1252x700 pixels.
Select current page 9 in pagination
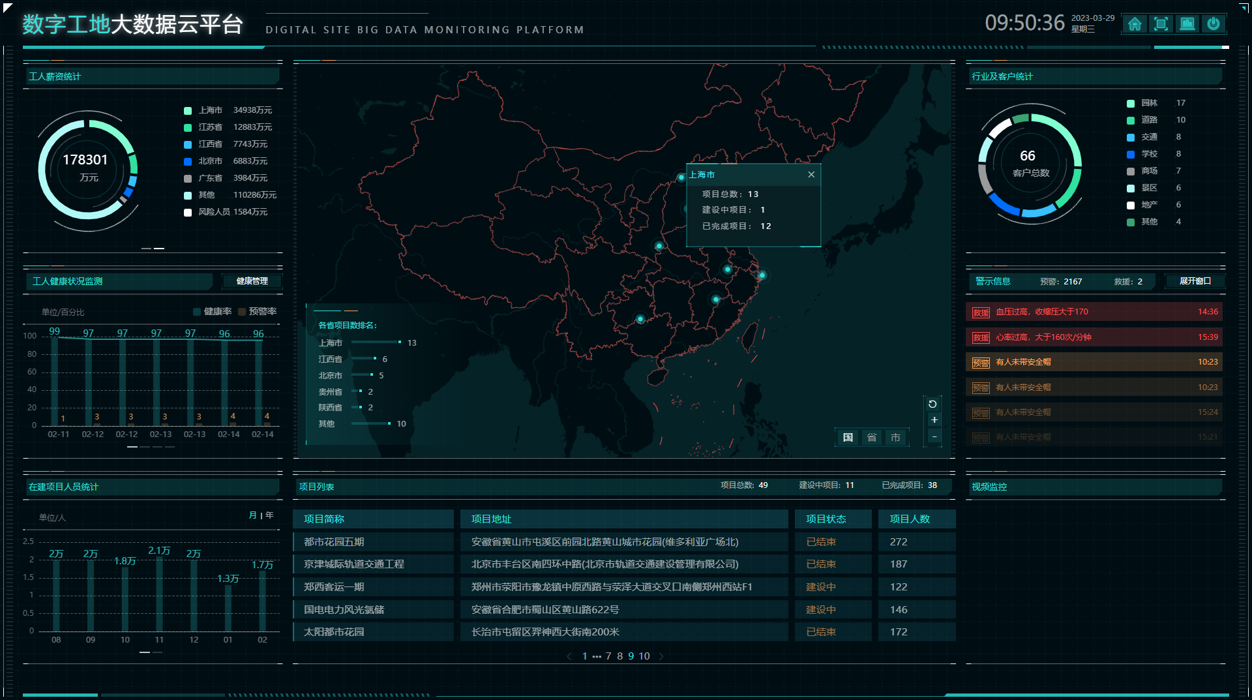pos(631,656)
